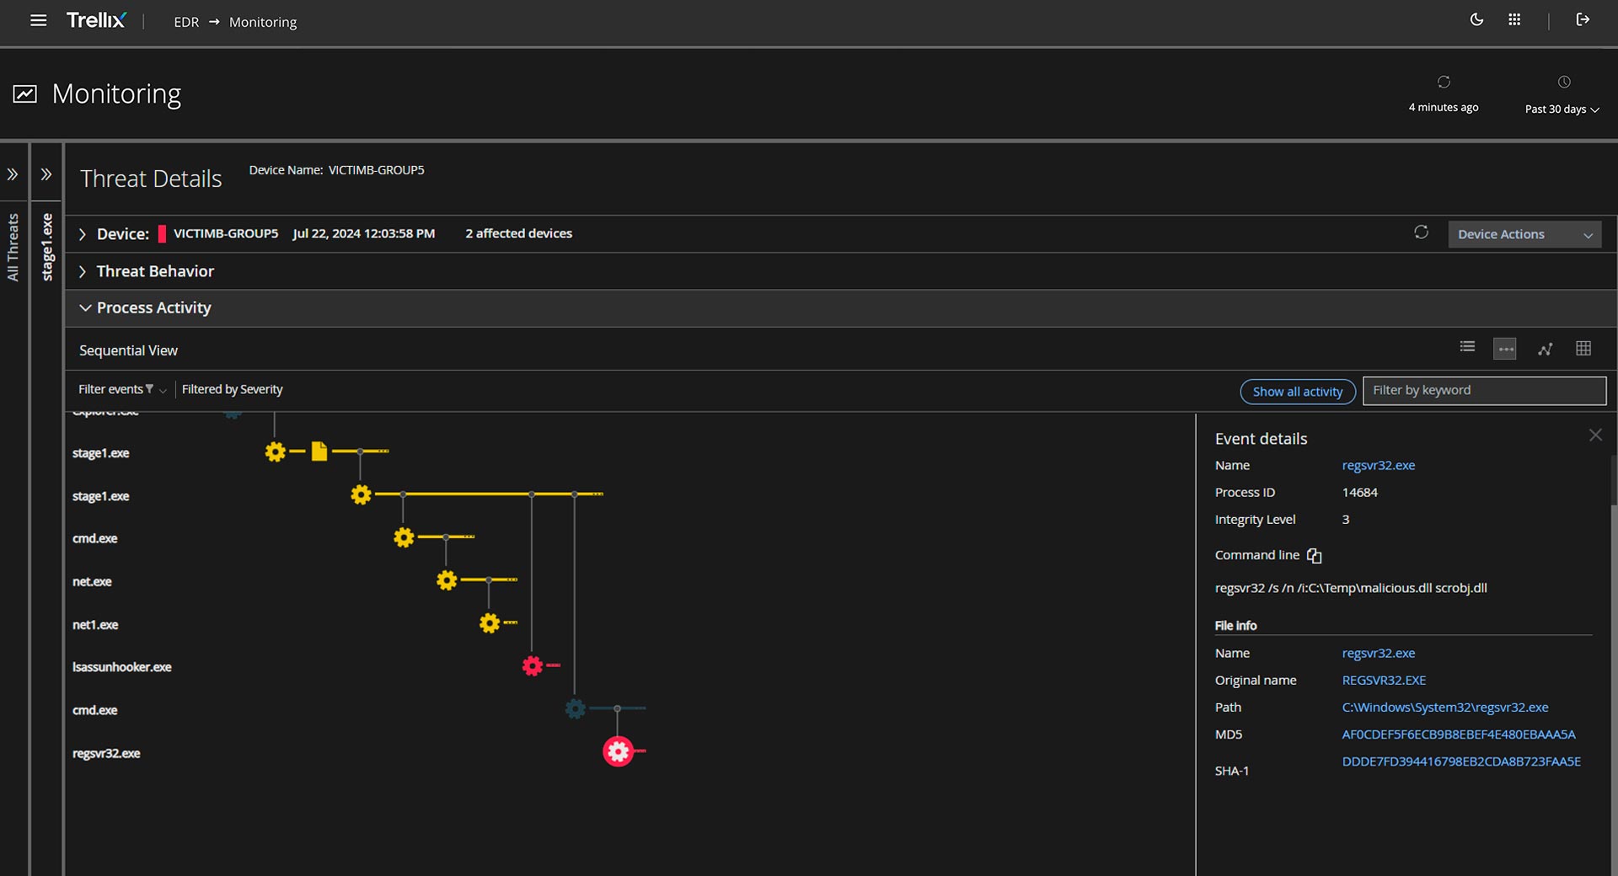The height and width of the screenshot is (876, 1618).
Task: Expand the Device section chevron
Action: [83, 234]
